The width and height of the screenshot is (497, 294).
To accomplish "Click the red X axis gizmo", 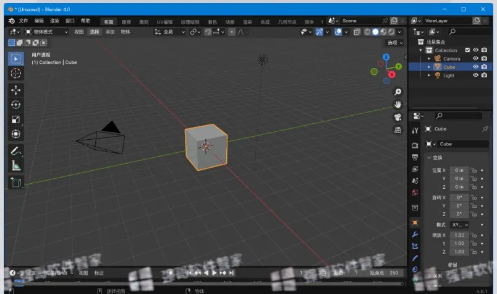I will coord(392,74).
